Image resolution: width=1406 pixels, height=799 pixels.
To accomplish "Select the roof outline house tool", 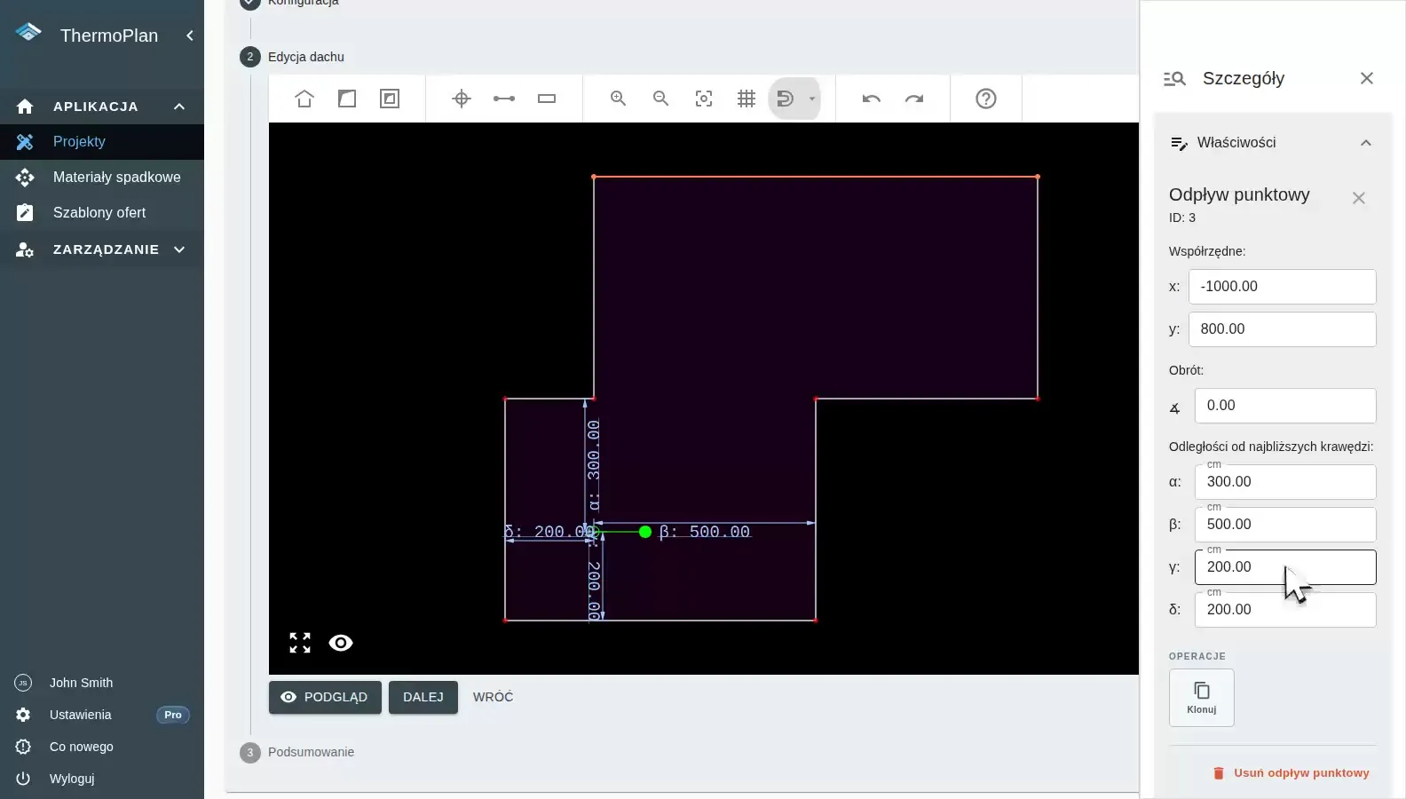I will coord(304,99).
